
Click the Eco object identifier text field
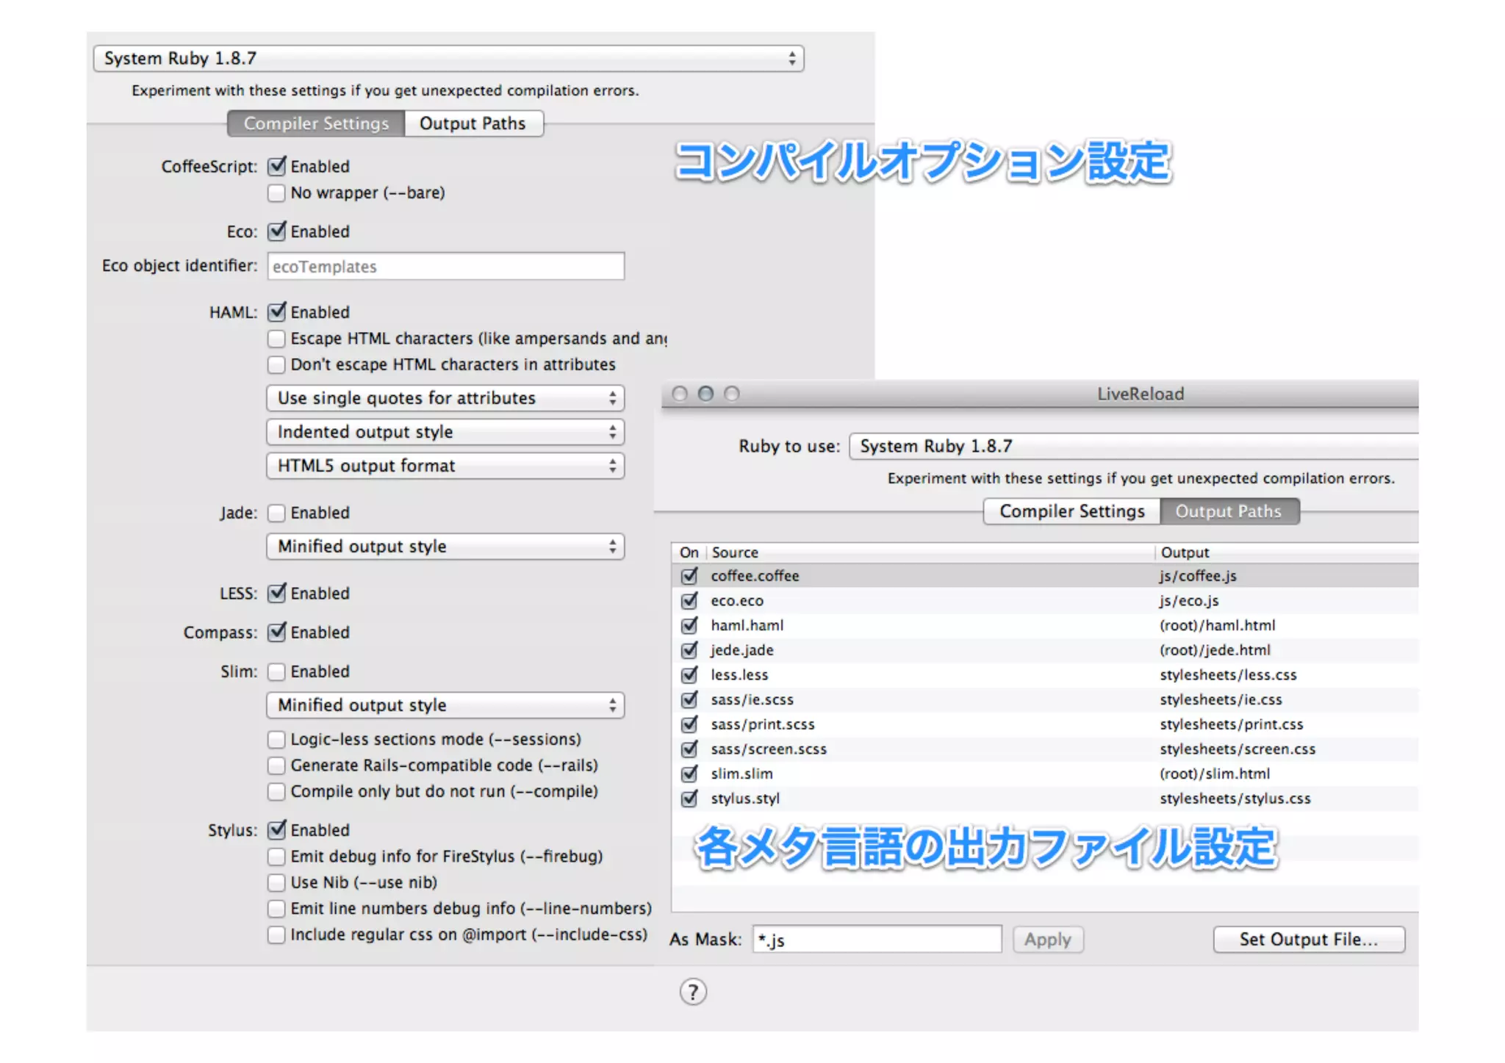(445, 267)
